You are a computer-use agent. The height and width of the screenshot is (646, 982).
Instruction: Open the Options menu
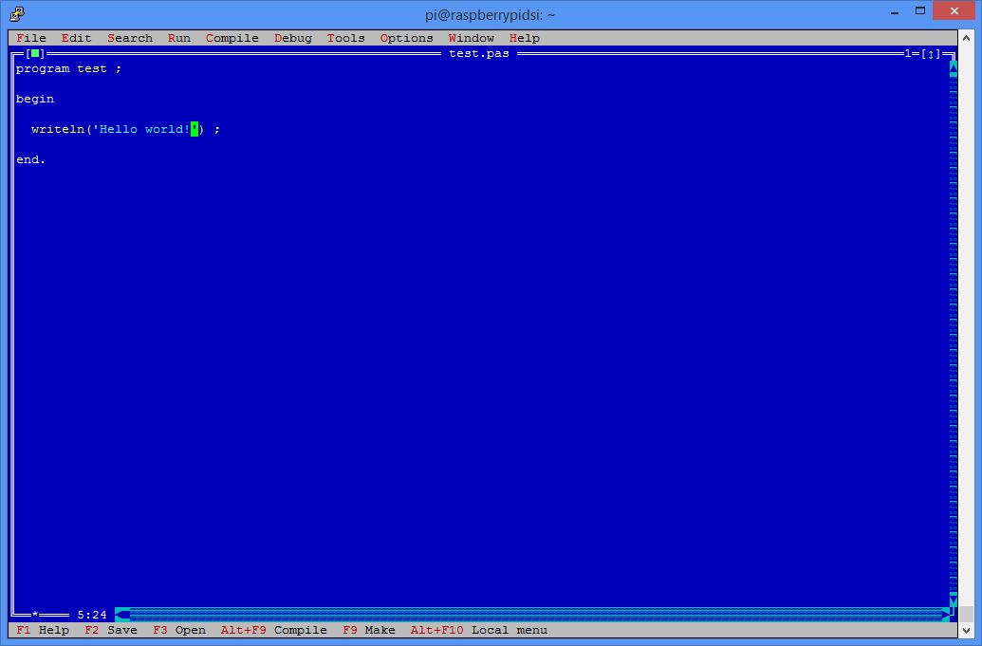[406, 38]
